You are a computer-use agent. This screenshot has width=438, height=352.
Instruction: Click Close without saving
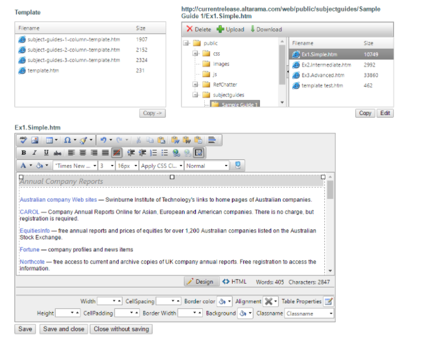(121, 329)
